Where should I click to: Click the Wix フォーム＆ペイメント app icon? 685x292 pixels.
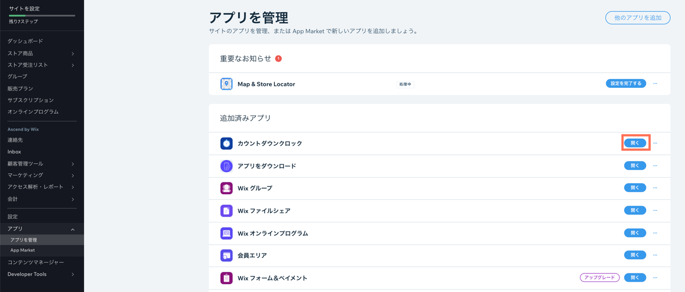pyautogui.click(x=226, y=278)
